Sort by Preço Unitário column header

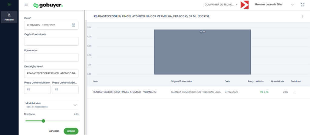pos(256,82)
